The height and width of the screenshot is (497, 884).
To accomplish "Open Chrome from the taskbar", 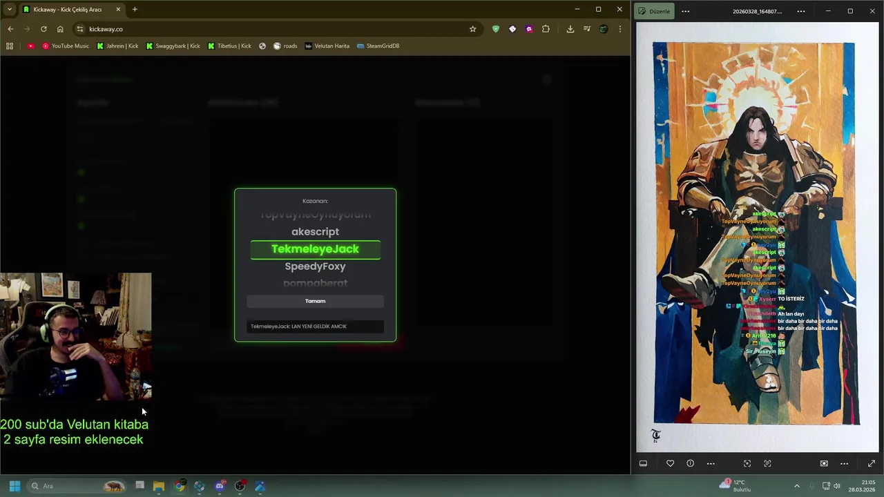I will coord(180,486).
